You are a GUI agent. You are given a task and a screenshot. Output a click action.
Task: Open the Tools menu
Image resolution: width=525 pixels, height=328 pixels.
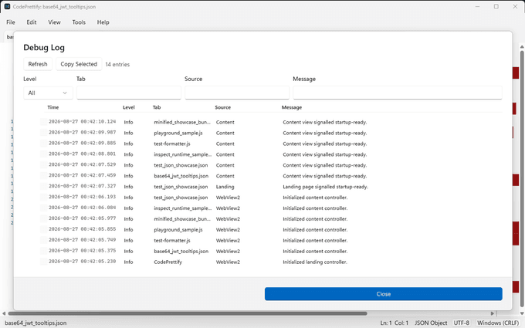(x=79, y=22)
